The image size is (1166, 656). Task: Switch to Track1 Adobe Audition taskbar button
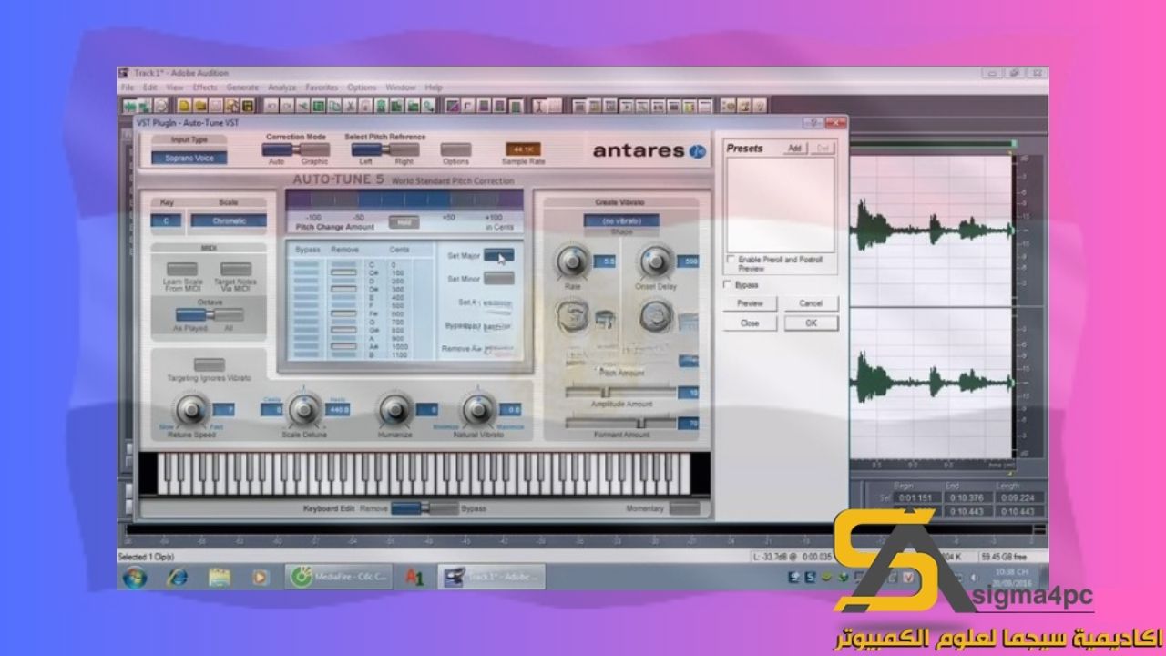tap(491, 577)
